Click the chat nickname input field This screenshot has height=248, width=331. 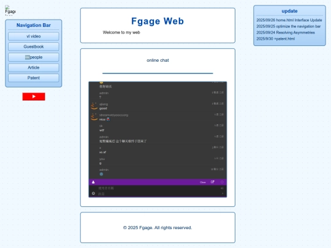(x=158, y=188)
